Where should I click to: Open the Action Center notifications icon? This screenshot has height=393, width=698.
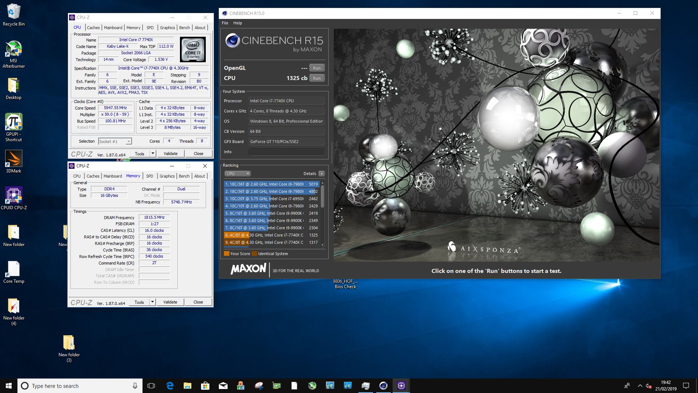tap(686, 386)
